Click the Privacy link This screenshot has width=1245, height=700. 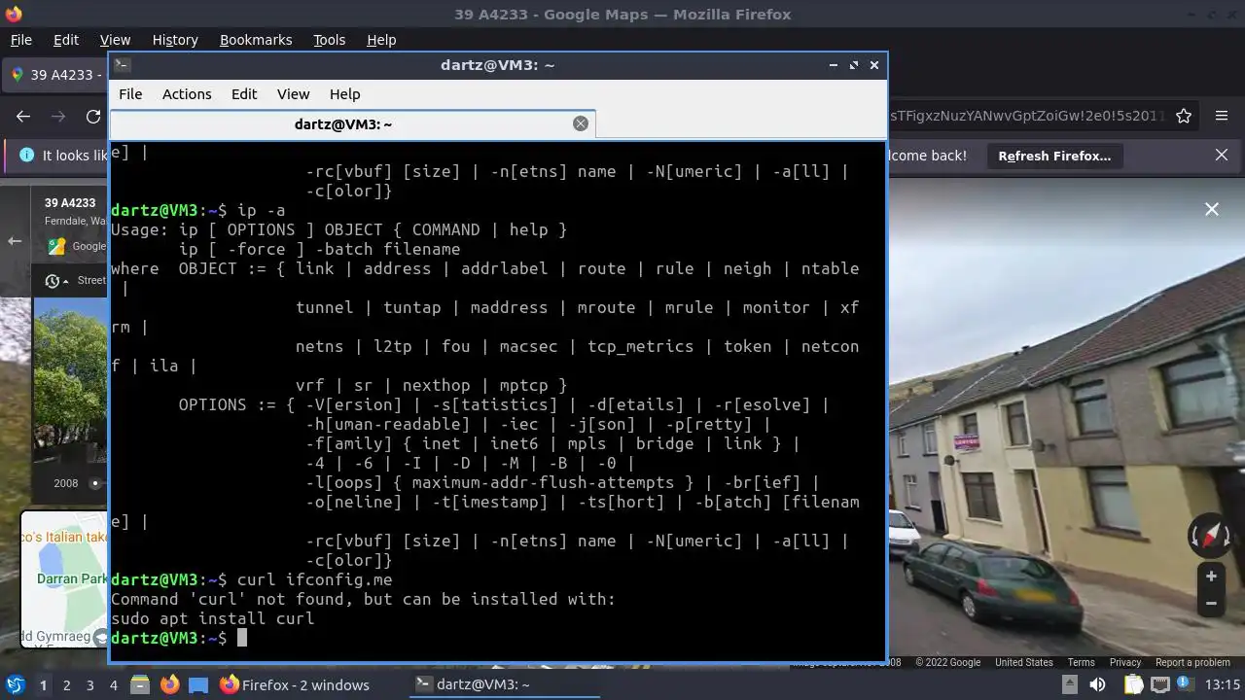point(1125,662)
